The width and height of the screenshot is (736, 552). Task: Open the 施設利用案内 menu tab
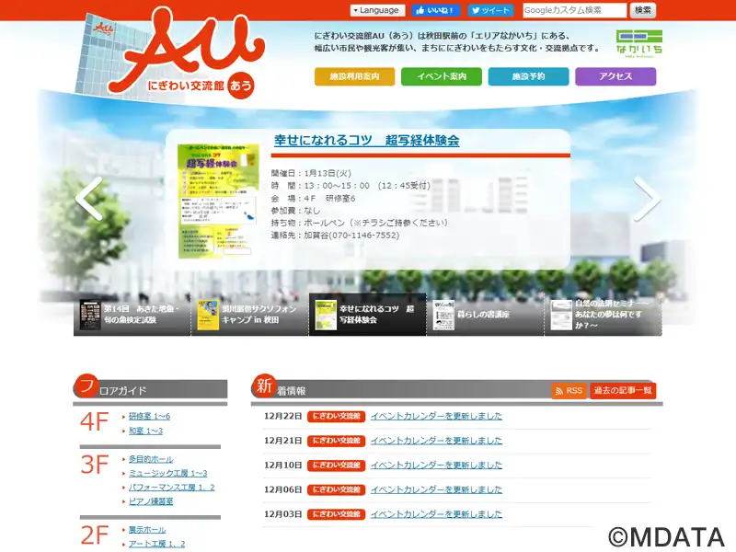pyautogui.click(x=354, y=76)
